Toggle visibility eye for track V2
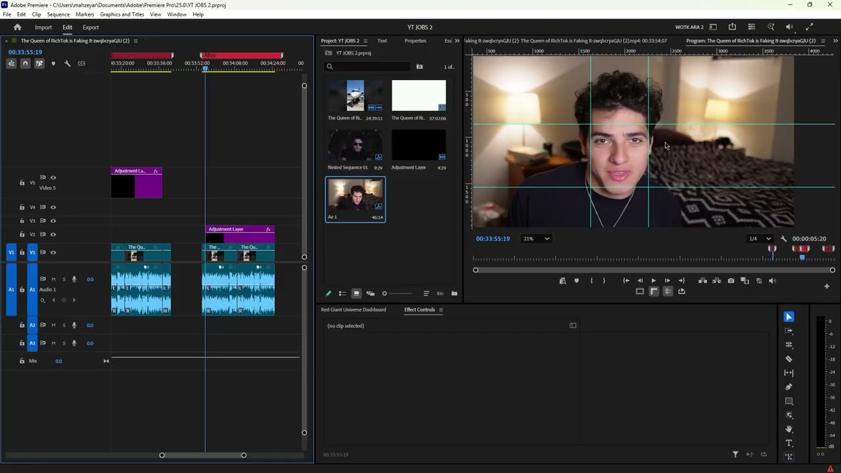Image resolution: width=841 pixels, height=473 pixels. pyautogui.click(x=53, y=235)
